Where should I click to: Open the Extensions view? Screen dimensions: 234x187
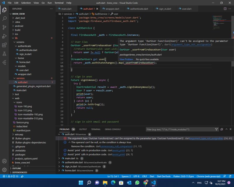tap(4, 44)
